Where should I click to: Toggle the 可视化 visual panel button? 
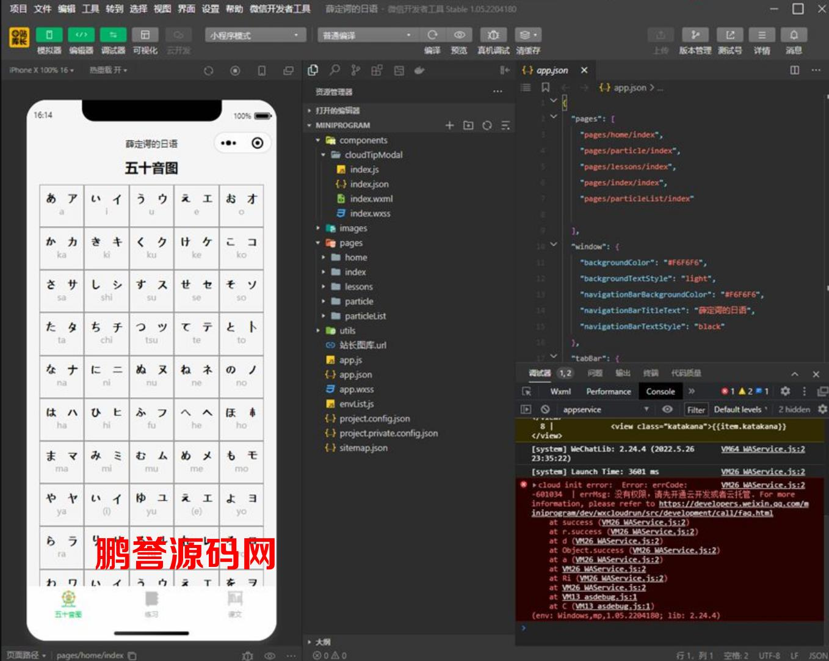click(145, 35)
